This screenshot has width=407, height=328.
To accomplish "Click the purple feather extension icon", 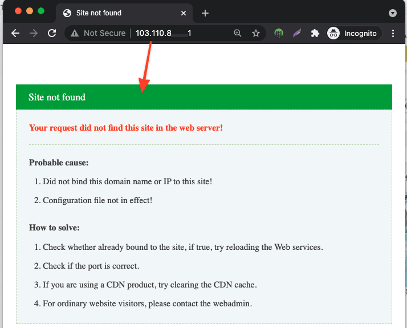I will tap(296, 34).
